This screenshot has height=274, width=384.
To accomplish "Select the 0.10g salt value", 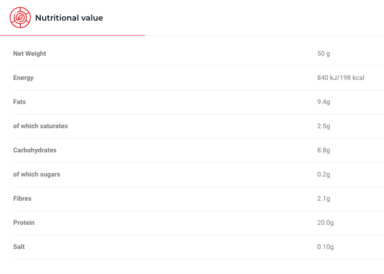I will (x=325, y=247).
